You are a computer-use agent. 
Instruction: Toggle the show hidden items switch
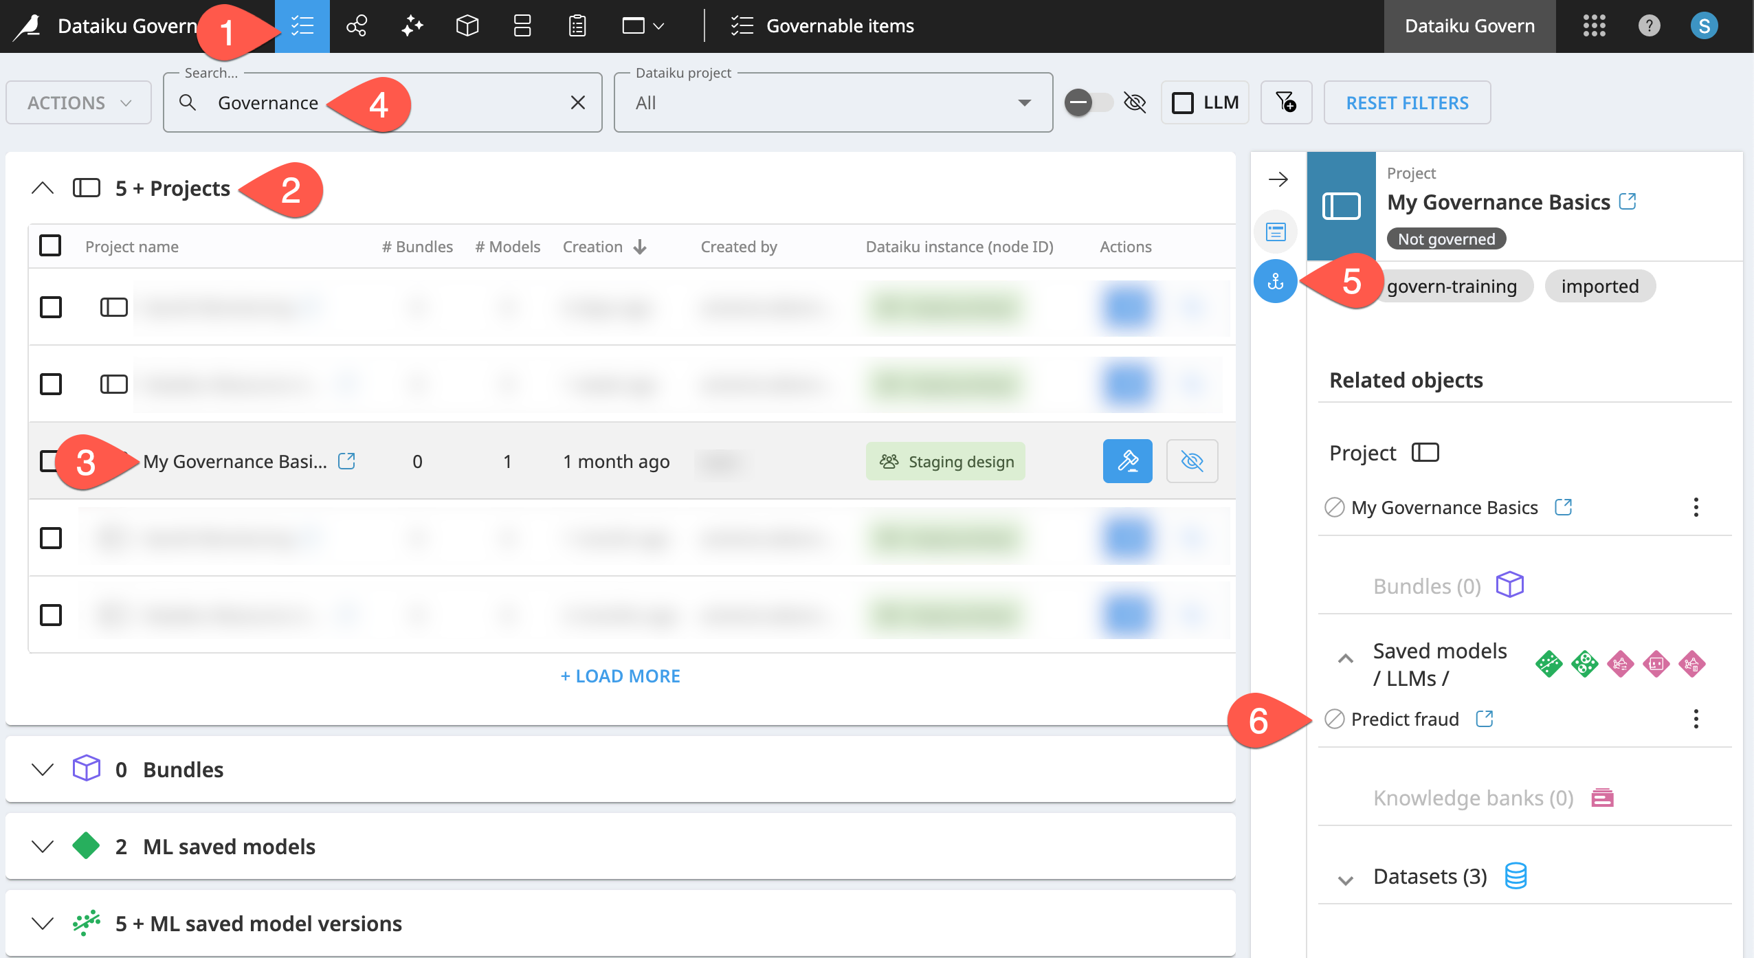click(1089, 102)
